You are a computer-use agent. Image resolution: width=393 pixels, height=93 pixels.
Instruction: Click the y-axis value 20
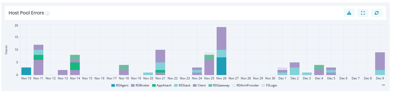(16, 25)
